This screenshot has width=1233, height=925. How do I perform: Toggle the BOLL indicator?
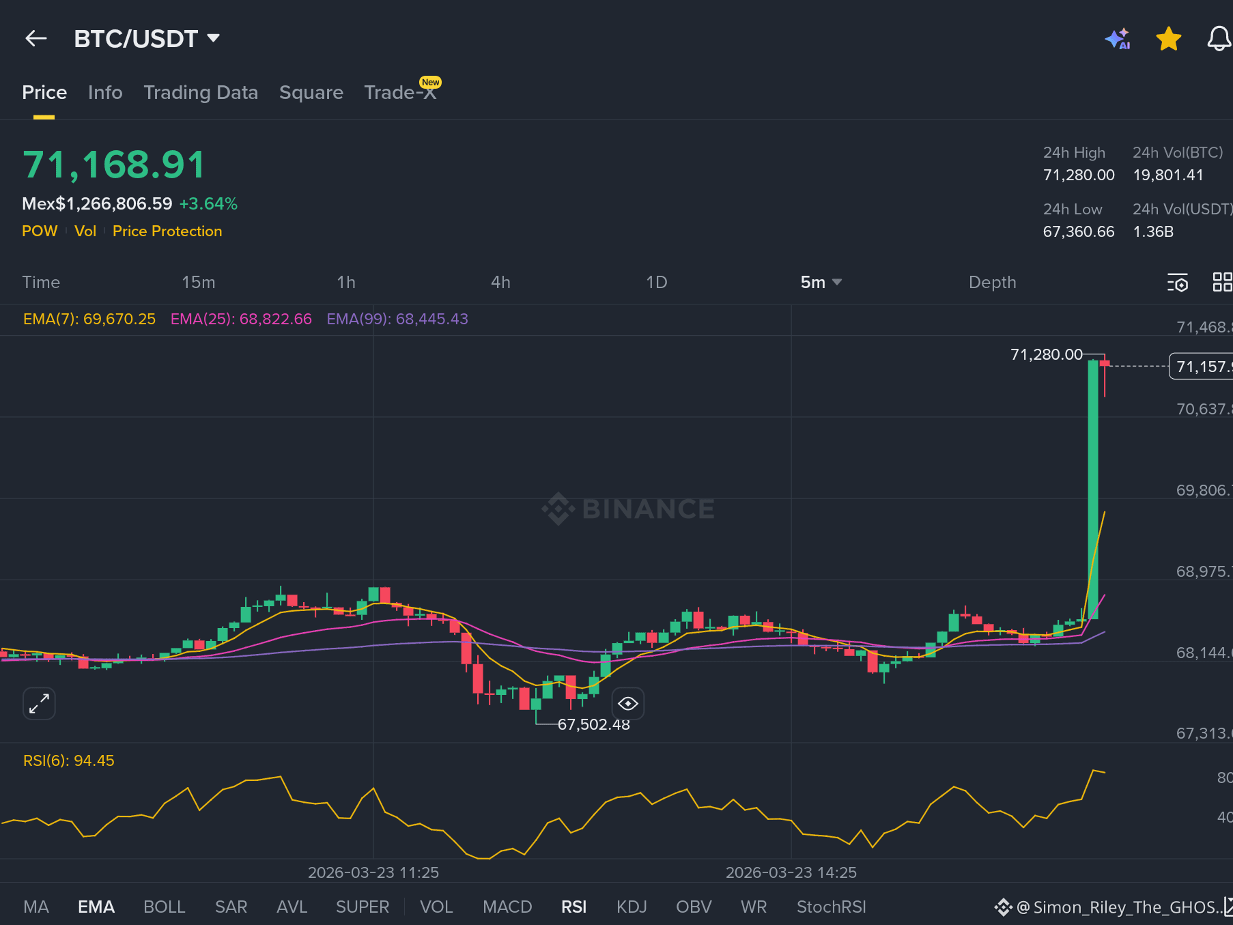164,907
